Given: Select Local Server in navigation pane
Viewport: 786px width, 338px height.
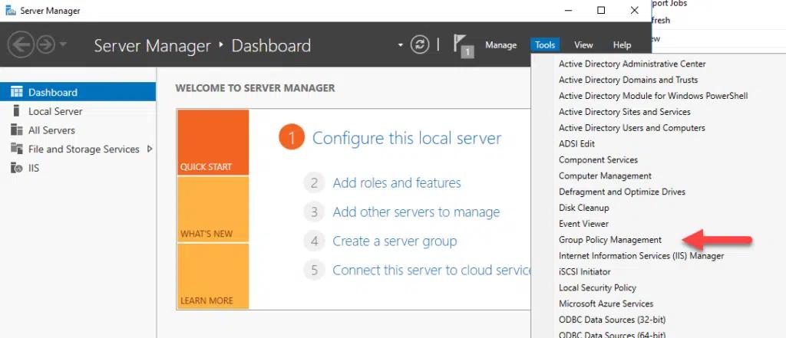Looking at the screenshot, I should click(x=78, y=111).
